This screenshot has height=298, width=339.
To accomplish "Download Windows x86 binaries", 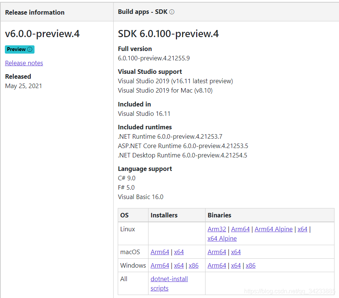I will tap(250, 265).
